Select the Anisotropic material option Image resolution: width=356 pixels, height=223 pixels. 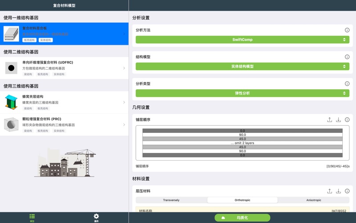pyautogui.click(x=314, y=200)
